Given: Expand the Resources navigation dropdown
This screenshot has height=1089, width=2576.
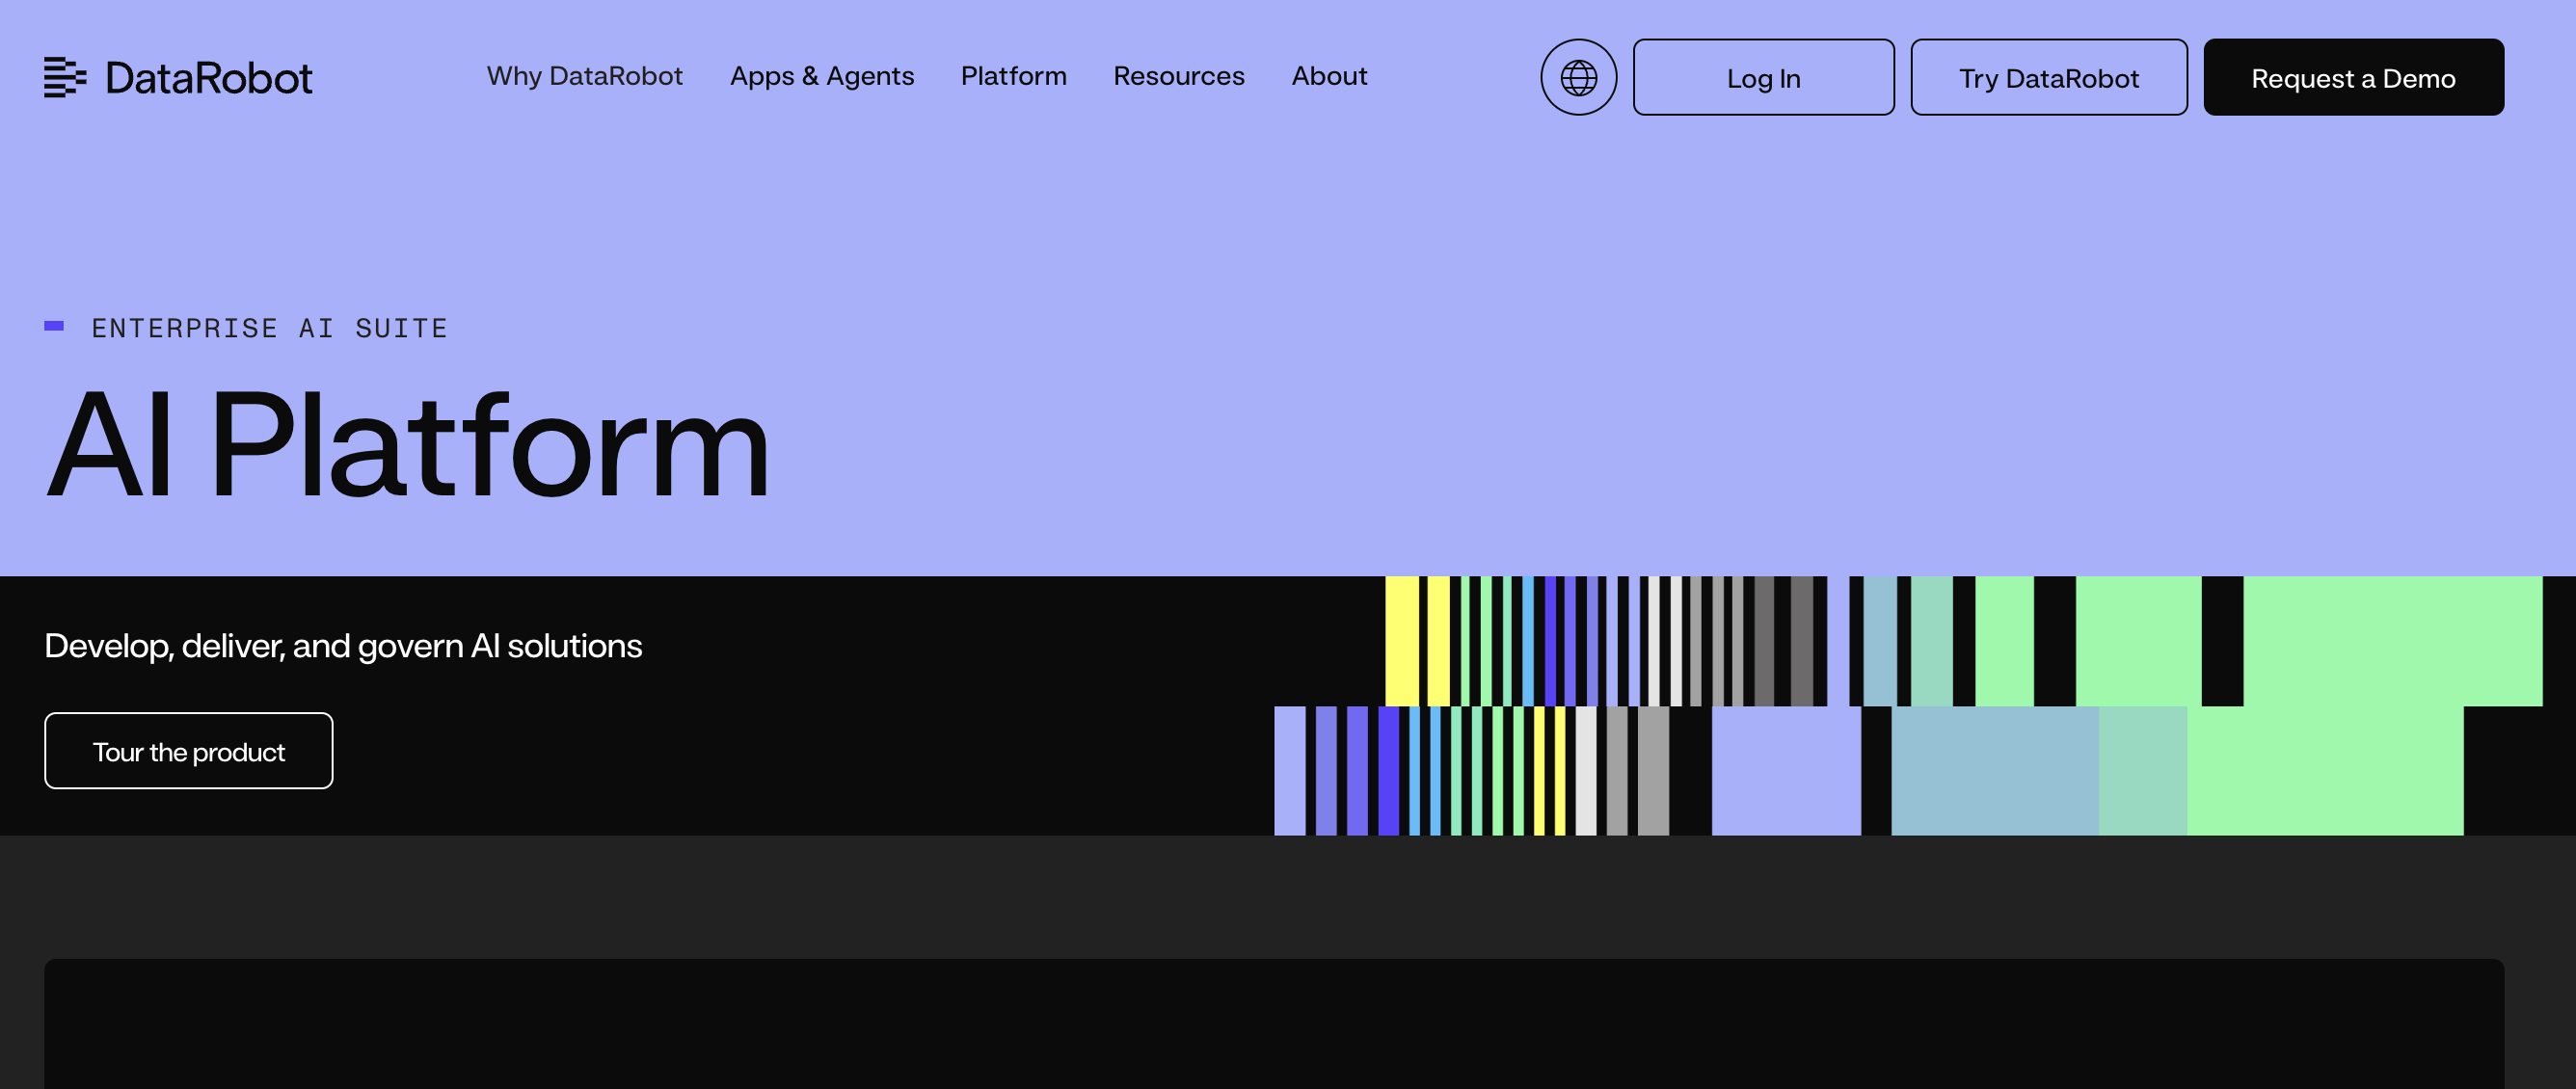Looking at the screenshot, I should [1179, 76].
